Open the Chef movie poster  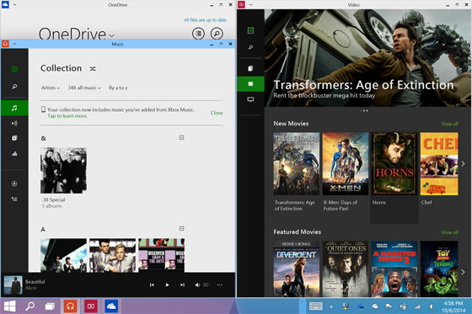(439, 164)
